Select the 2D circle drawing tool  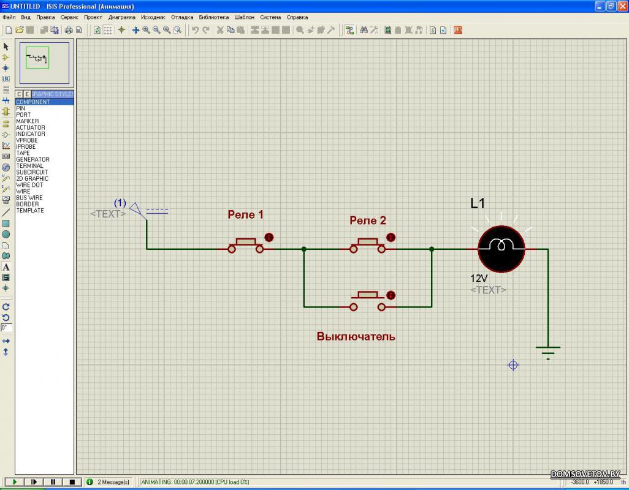pyautogui.click(x=6, y=234)
